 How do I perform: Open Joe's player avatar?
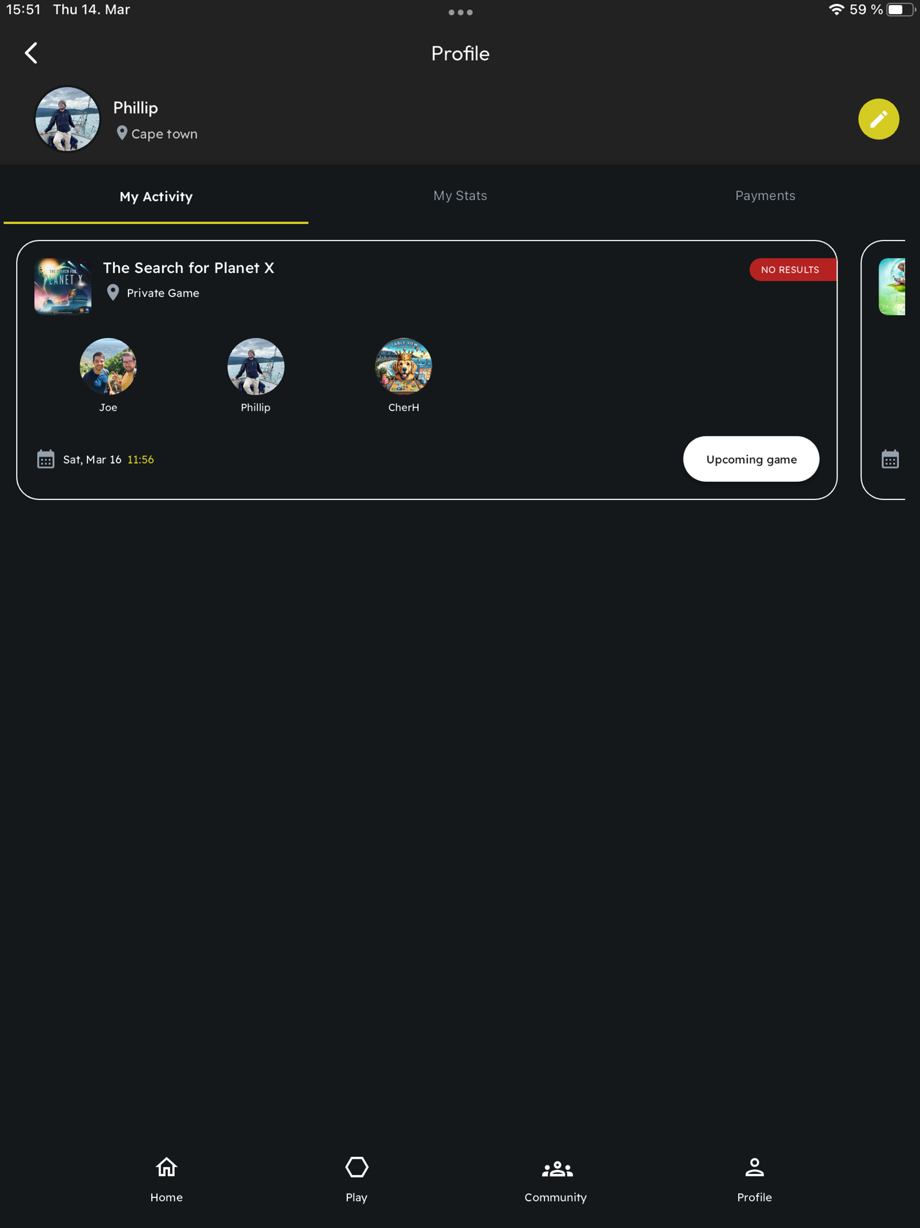108,366
